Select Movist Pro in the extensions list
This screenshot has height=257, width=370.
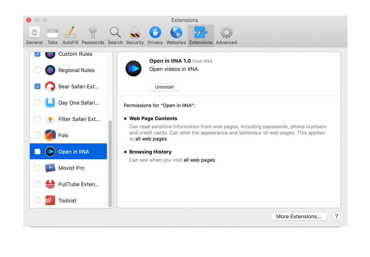(x=71, y=168)
